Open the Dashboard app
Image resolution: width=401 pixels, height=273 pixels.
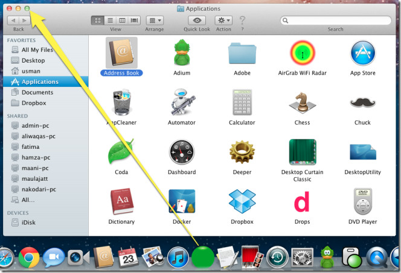click(x=182, y=152)
